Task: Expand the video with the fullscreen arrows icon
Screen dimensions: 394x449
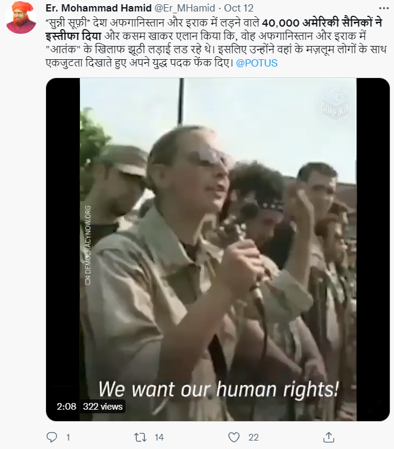Action: tap(375, 406)
